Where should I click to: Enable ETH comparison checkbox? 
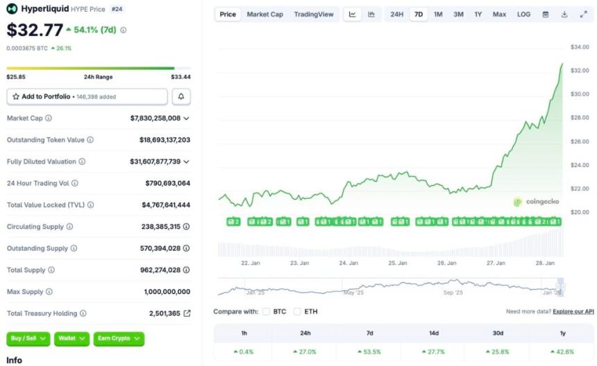(298, 312)
